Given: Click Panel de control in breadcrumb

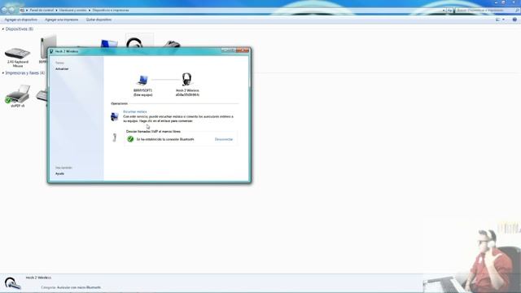Looking at the screenshot, I should (x=42, y=11).
